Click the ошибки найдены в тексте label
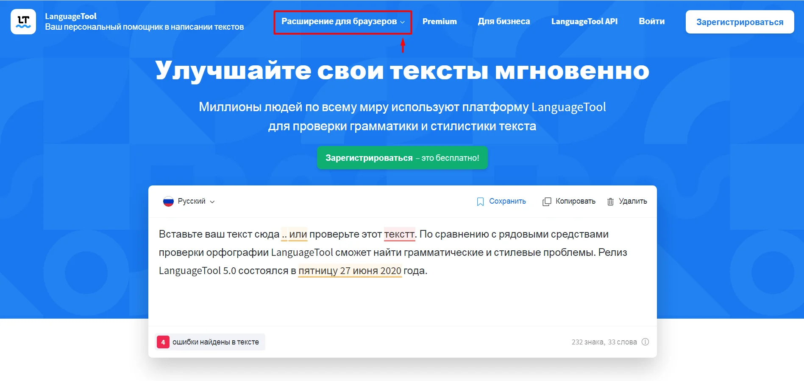Image resolution: width=804 pixels, height=381 pixels. pos(216,342)
